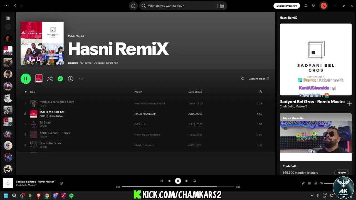Screen dimensions: 356x200
Task: Switch to Spotify taskbar icon
Action: click(x=71, y=196)
